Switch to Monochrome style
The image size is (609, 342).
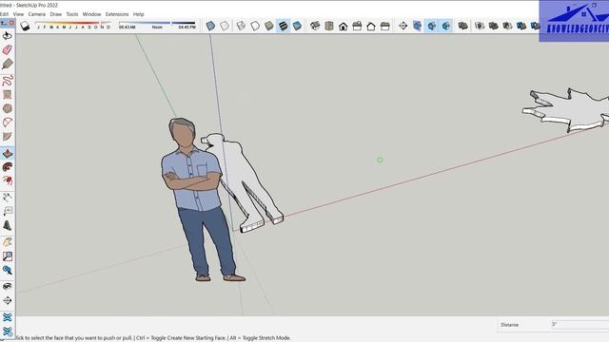coord(297,26)
